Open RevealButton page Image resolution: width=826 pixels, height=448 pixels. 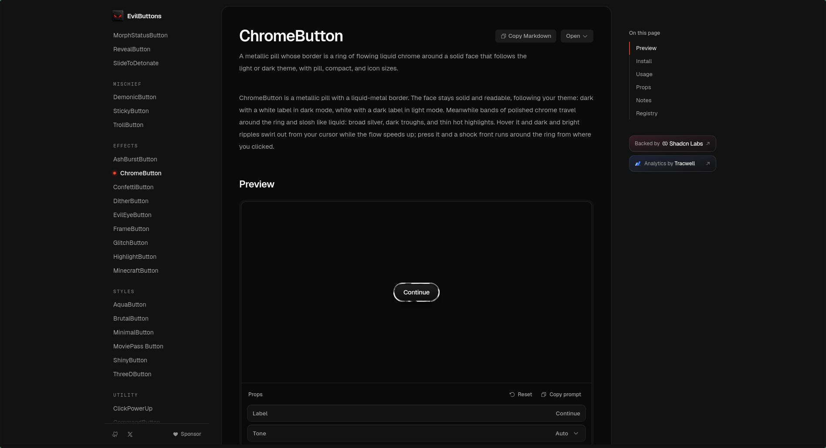pyautogui.click(x=132, y=49)
